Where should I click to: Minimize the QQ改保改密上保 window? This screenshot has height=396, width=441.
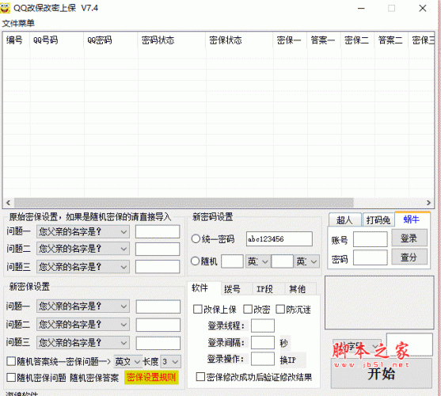coord(361,9)
